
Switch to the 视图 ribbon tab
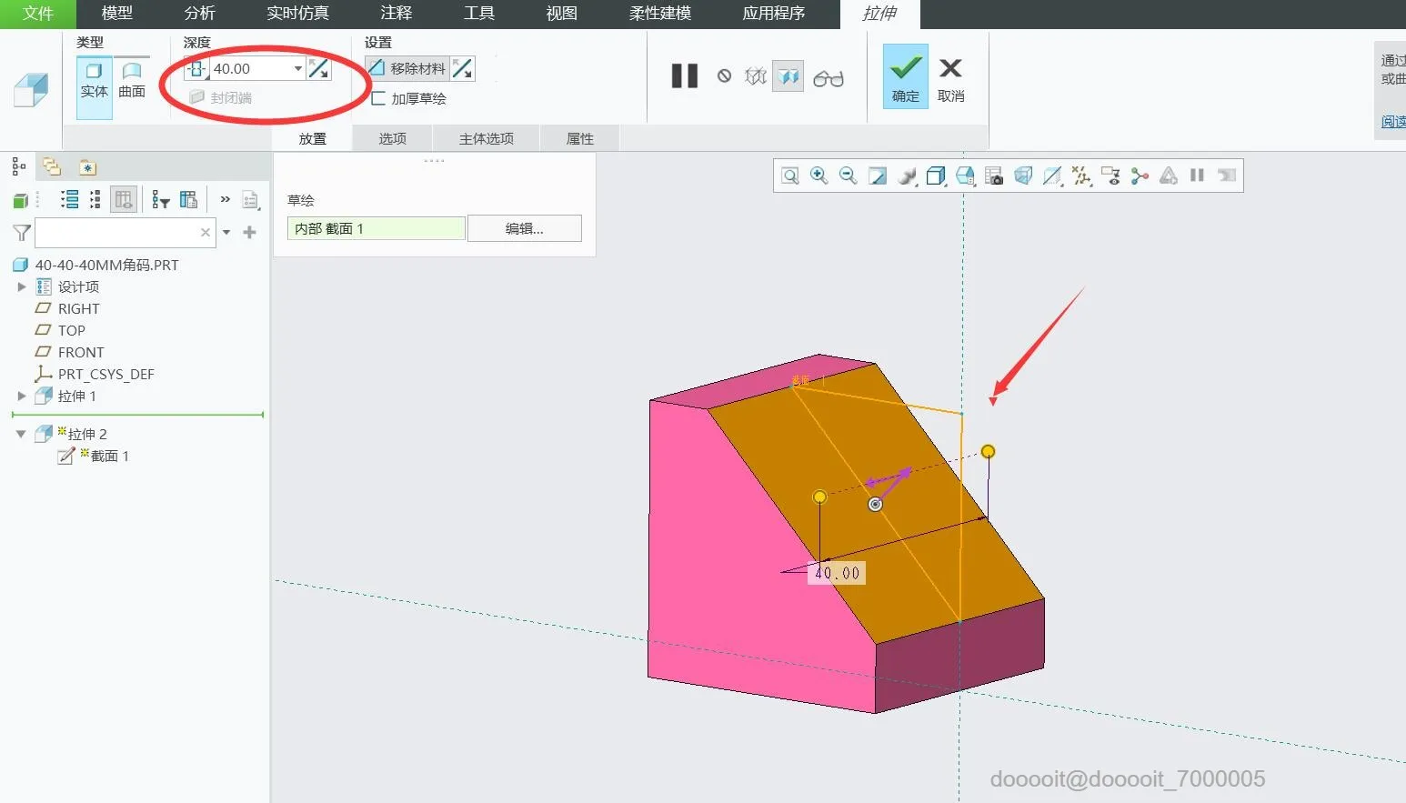pyautogui.click(x=562, y=14)
